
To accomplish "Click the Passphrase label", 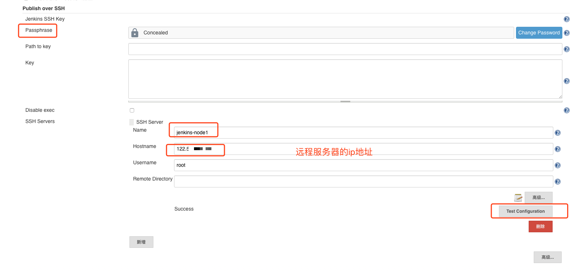I will click(39, 30).
